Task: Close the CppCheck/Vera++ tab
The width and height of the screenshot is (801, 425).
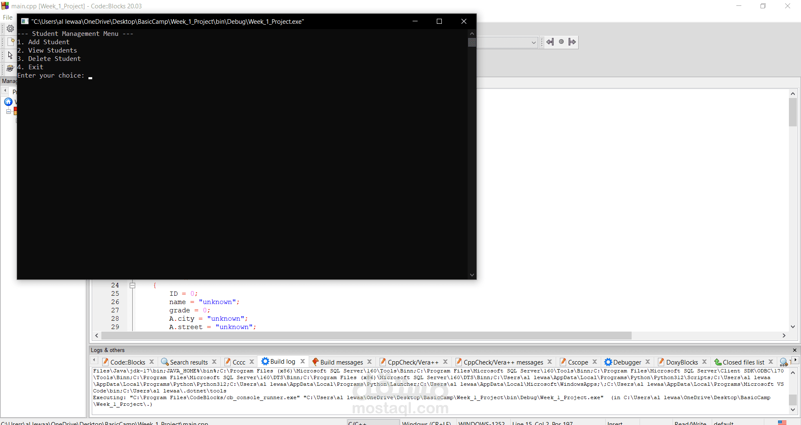Action: coord(446,362)
